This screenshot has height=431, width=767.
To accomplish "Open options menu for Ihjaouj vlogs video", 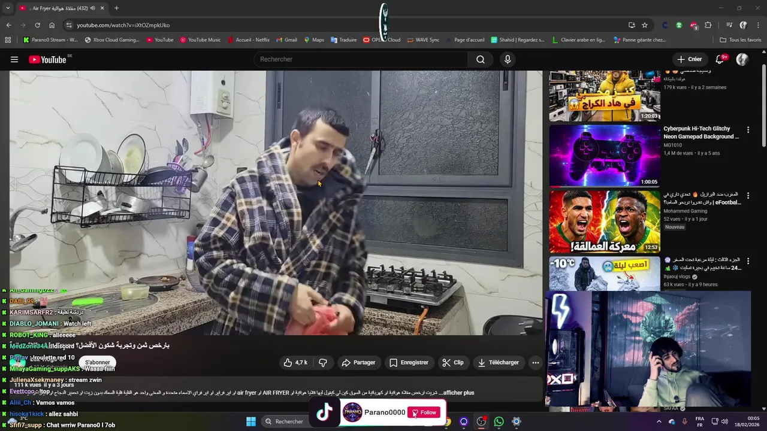I will click(x=748, y=261).
